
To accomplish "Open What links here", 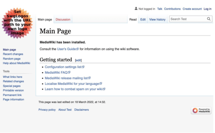I will pos(13,77).
